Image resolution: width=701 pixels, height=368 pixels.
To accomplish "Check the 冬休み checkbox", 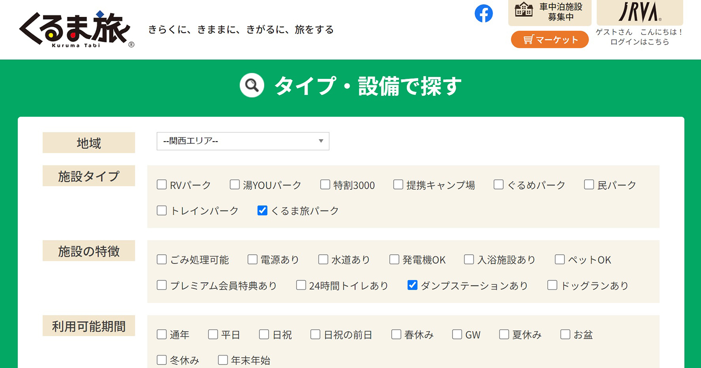I will click(162, 360).
